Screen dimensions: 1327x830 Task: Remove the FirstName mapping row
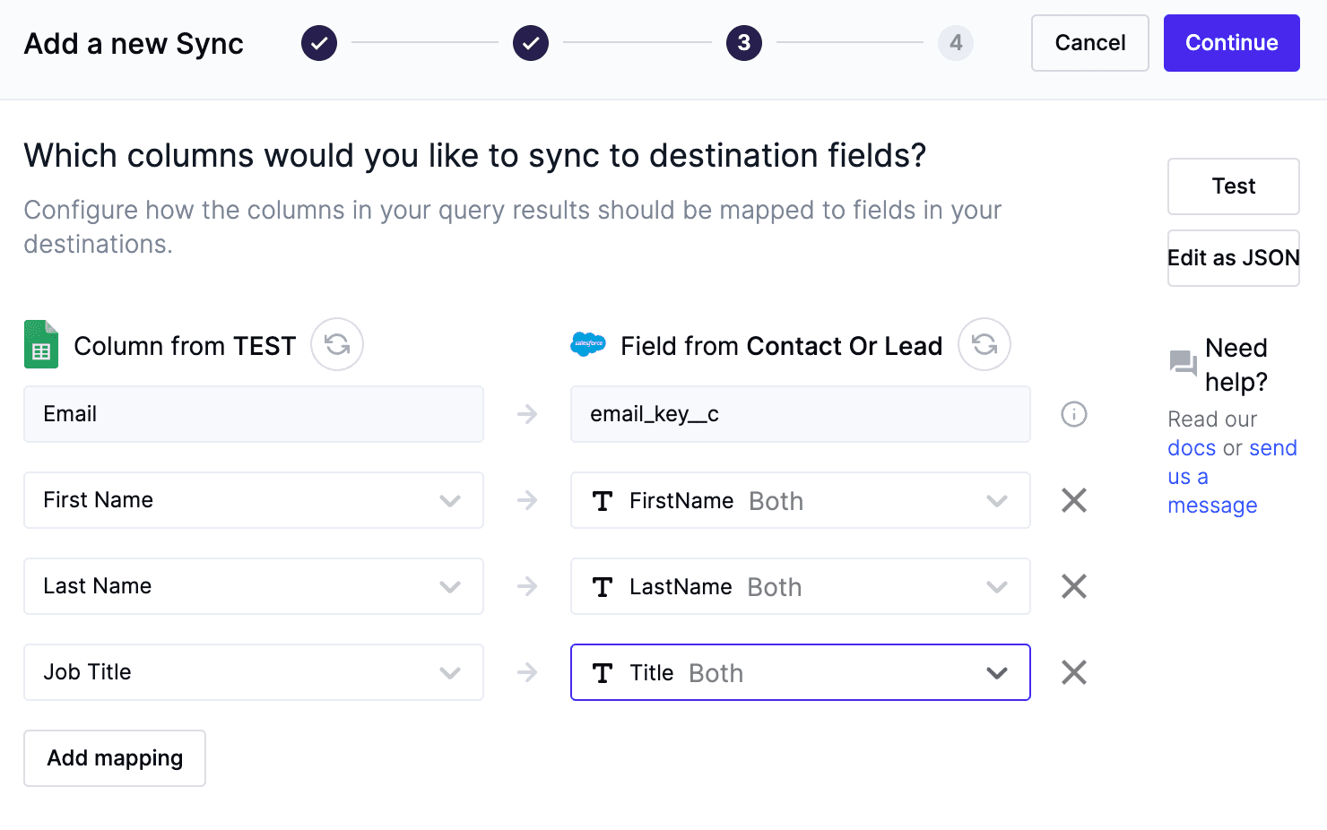click(1074, 500)
